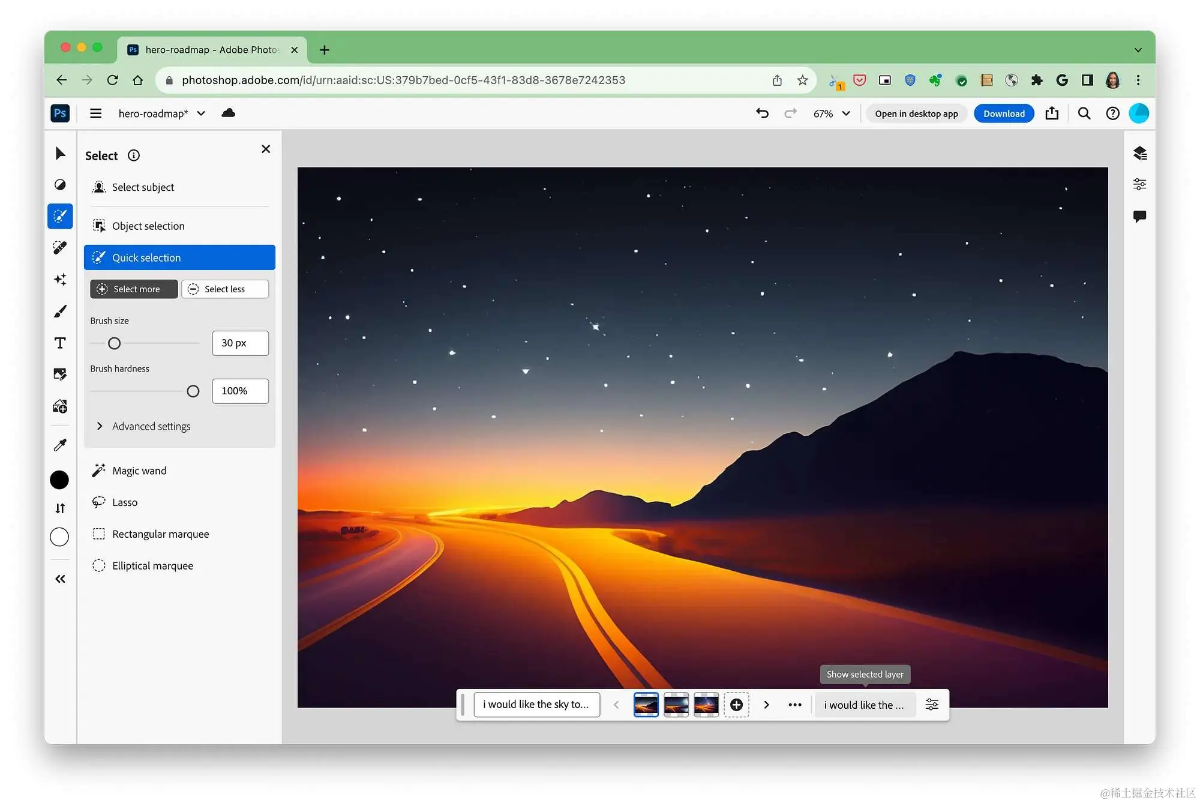Image resolution: width=1200 pixels, height=803 pixels.
Task: Open the Comments panel icon
Action: click(x=1139, y=216)
